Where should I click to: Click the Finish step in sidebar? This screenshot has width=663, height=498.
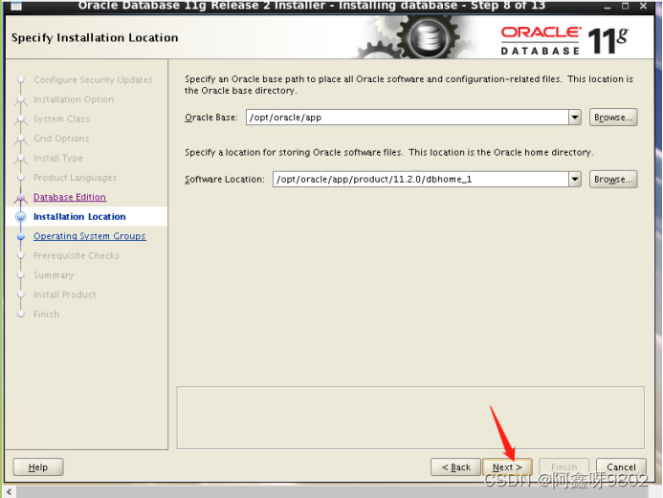46,314
